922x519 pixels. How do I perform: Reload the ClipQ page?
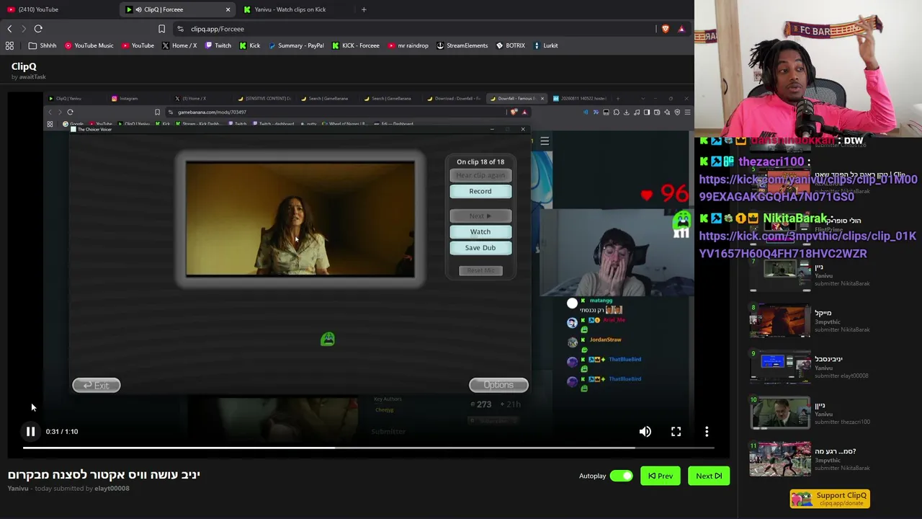(x=38, y=29)
